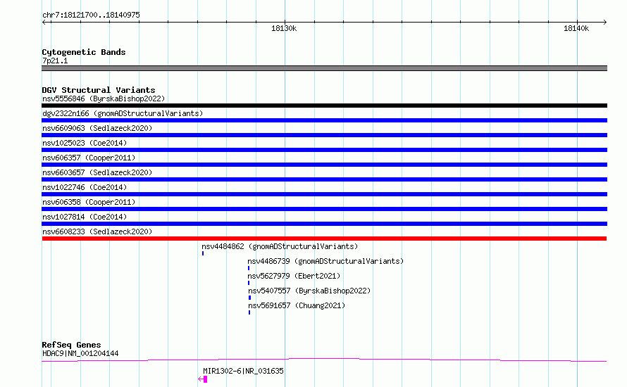Image resolution: width=627 pixels, height=387 pixels.
Task: Select nsv6608233 (Sedlazeck2020) label
Action: pos(97,231)
